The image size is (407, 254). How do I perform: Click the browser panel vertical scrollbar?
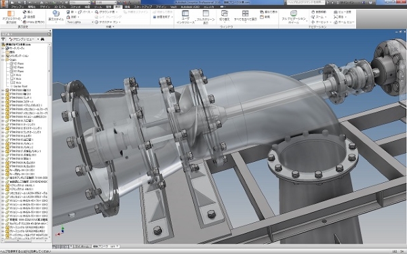click(x=50, y=142)
